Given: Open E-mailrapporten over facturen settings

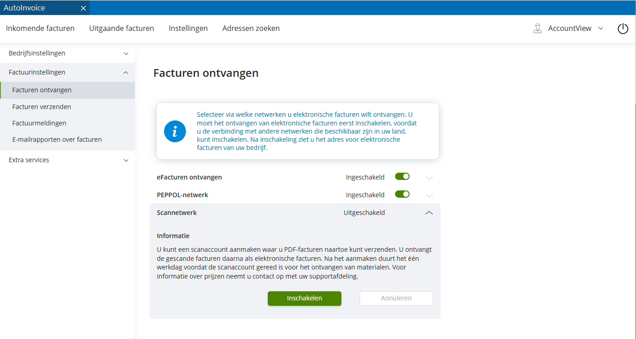Looking at the screenshot, I should pyautogui.click(x=57, y=140).
